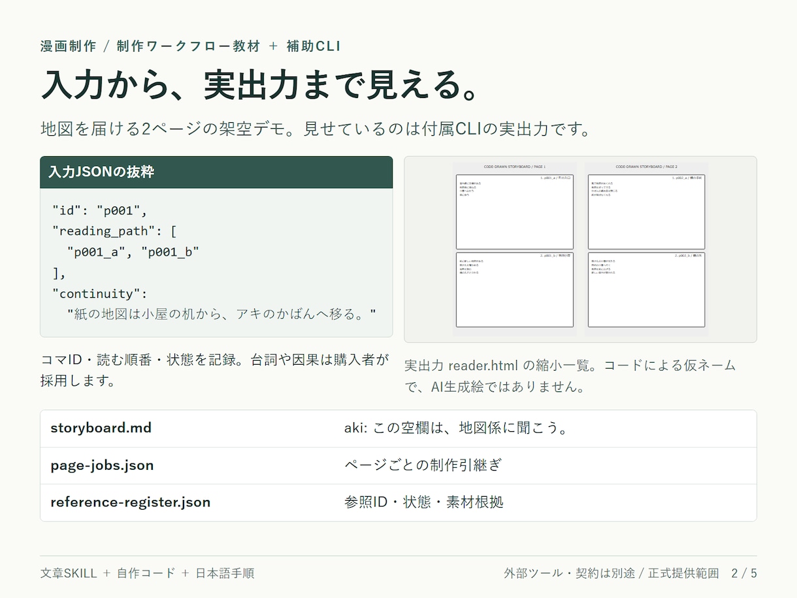This screenshot has height=598, width=797.
Task: Select panel p001_a in storyboard page 1
Action: [x=514, y=212]
